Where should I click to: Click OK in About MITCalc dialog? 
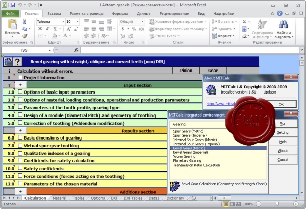coord(281,104)
